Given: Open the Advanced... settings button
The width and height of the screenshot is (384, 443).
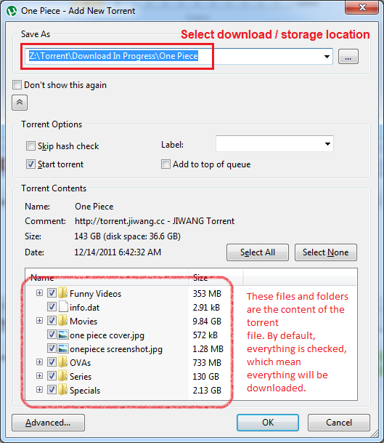Looking at the screenshot, I should (x=48, y=423).
